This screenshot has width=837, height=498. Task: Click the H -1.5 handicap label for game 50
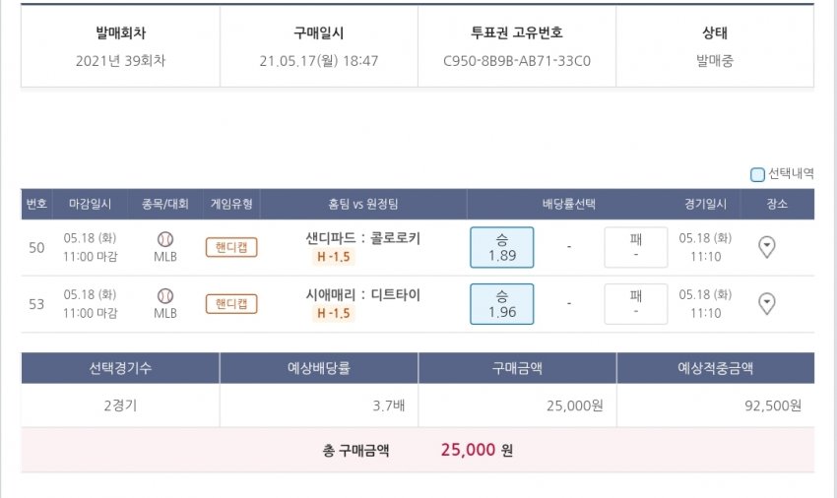point(334,257)
